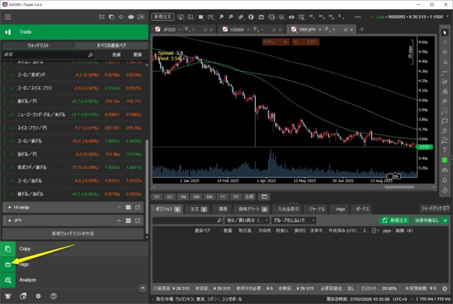This screenshot has height=304, width=453.
Task: Switch to すべての通貨ペア tab
Action: 111,46
